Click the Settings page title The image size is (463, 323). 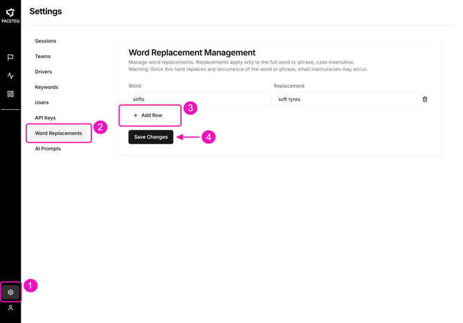tap(46, 11)
